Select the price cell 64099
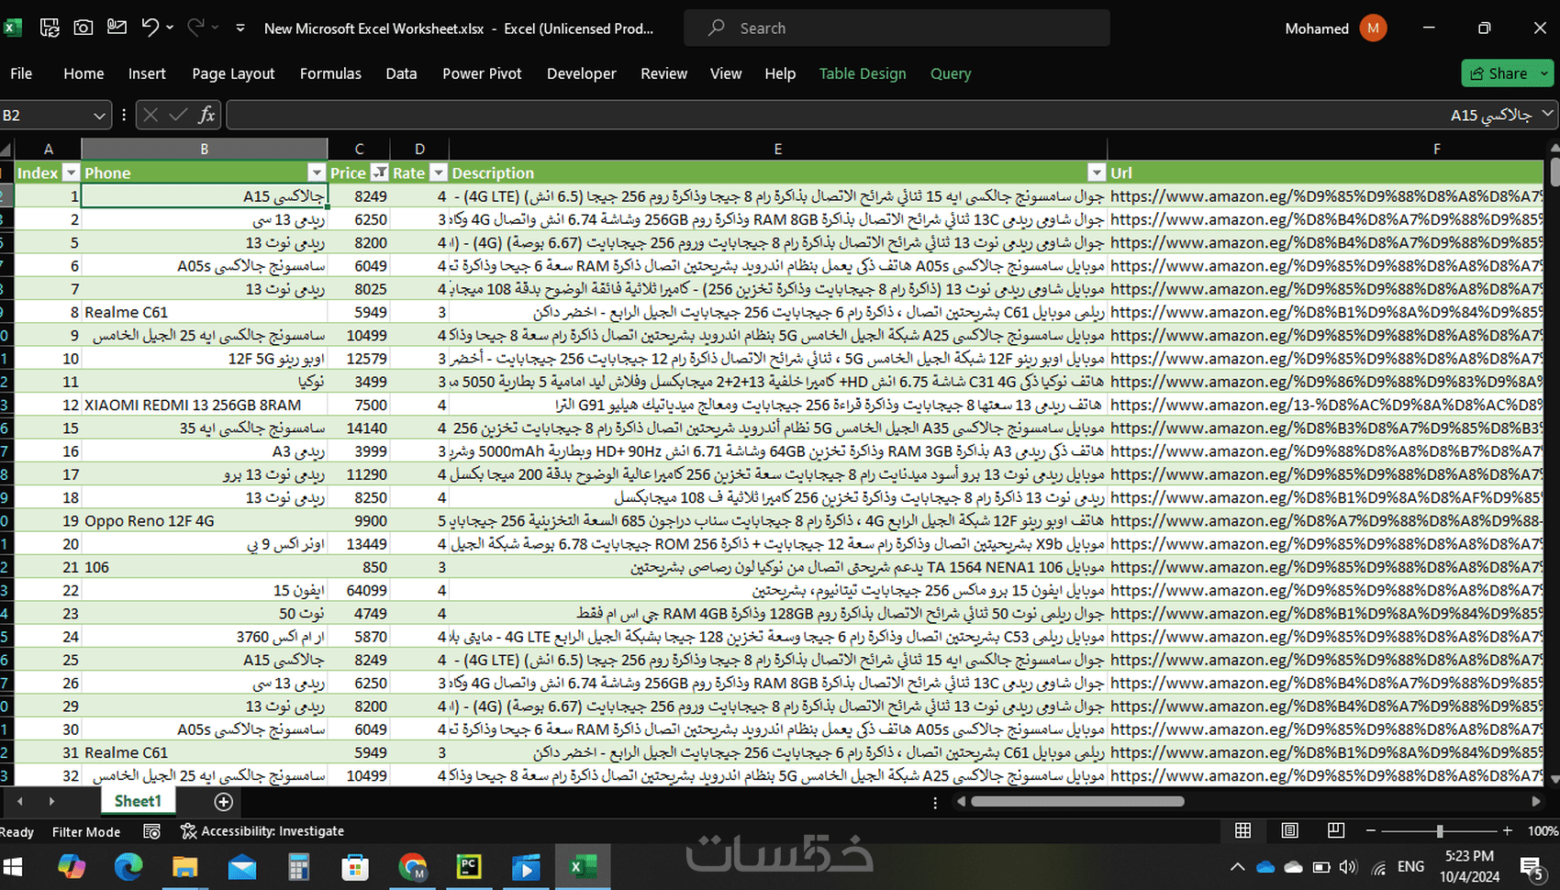 tap(359, 590)
